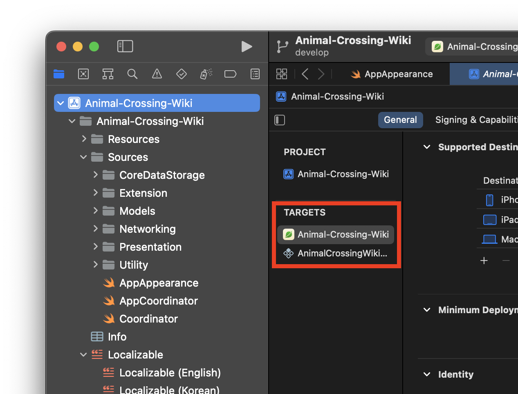
Task: Select the Mac destination row
Action: [x=498, y=239]
